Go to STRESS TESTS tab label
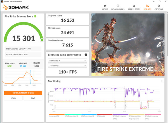168x123 pixels. pyautogui.click(x=134, y=9)
